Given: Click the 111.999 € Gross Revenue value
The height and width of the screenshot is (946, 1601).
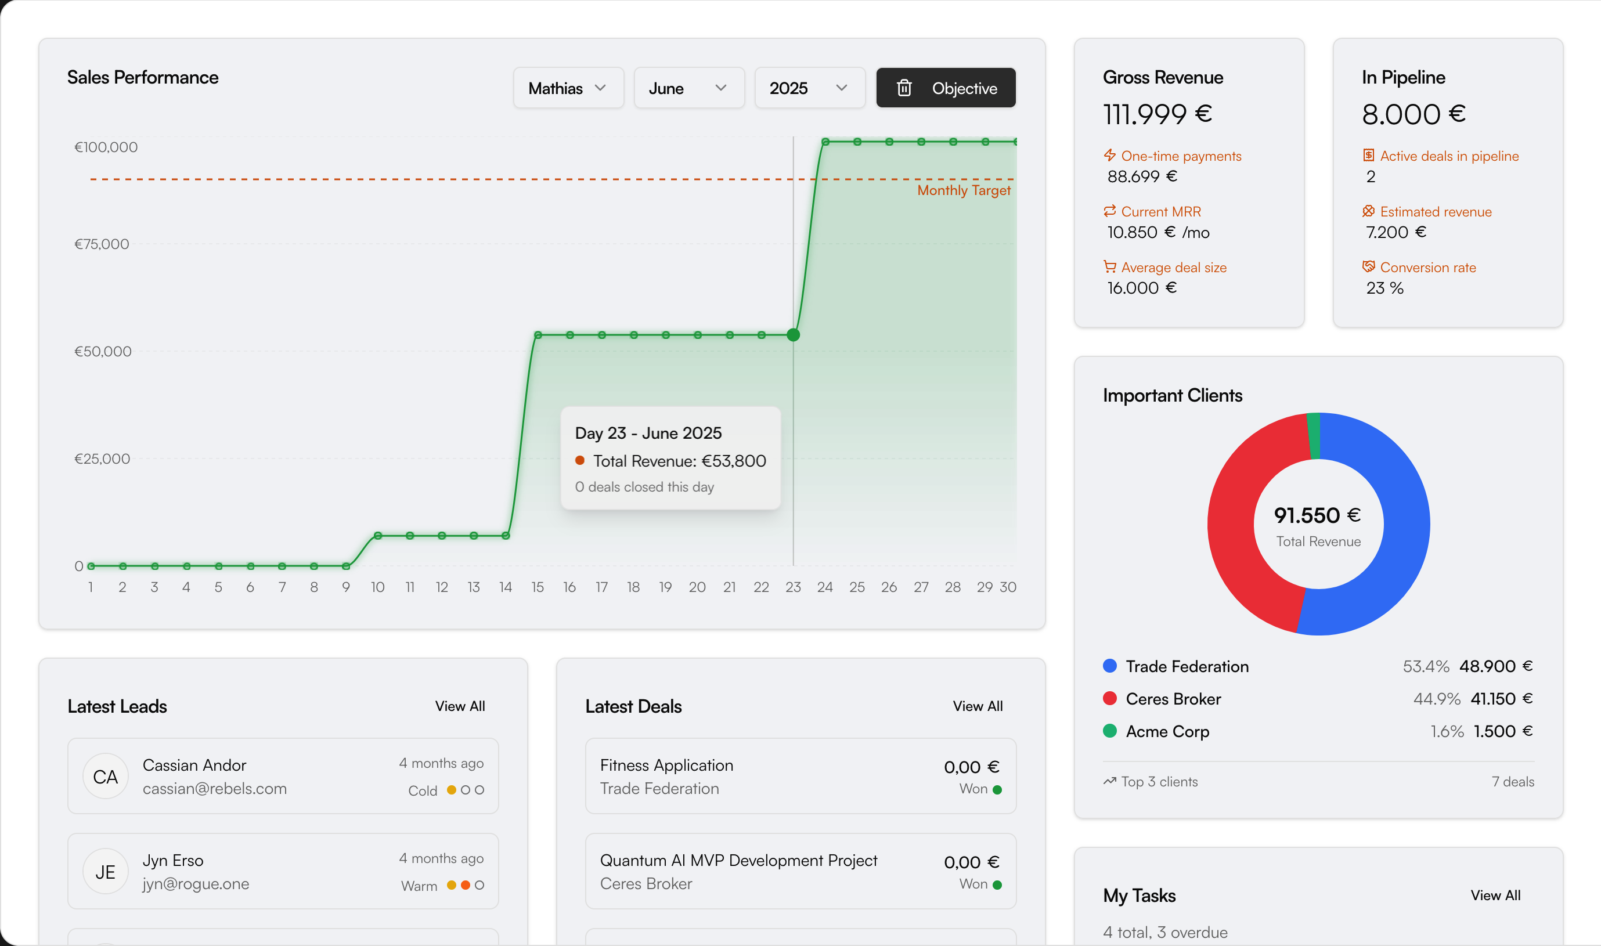Looking at the screenshot, I should (1158, 114).
